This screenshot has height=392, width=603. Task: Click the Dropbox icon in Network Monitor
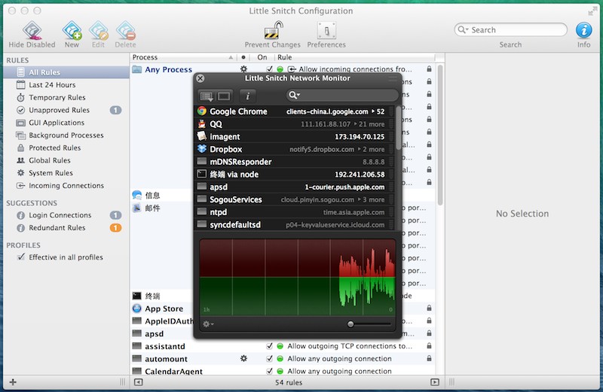202,149
